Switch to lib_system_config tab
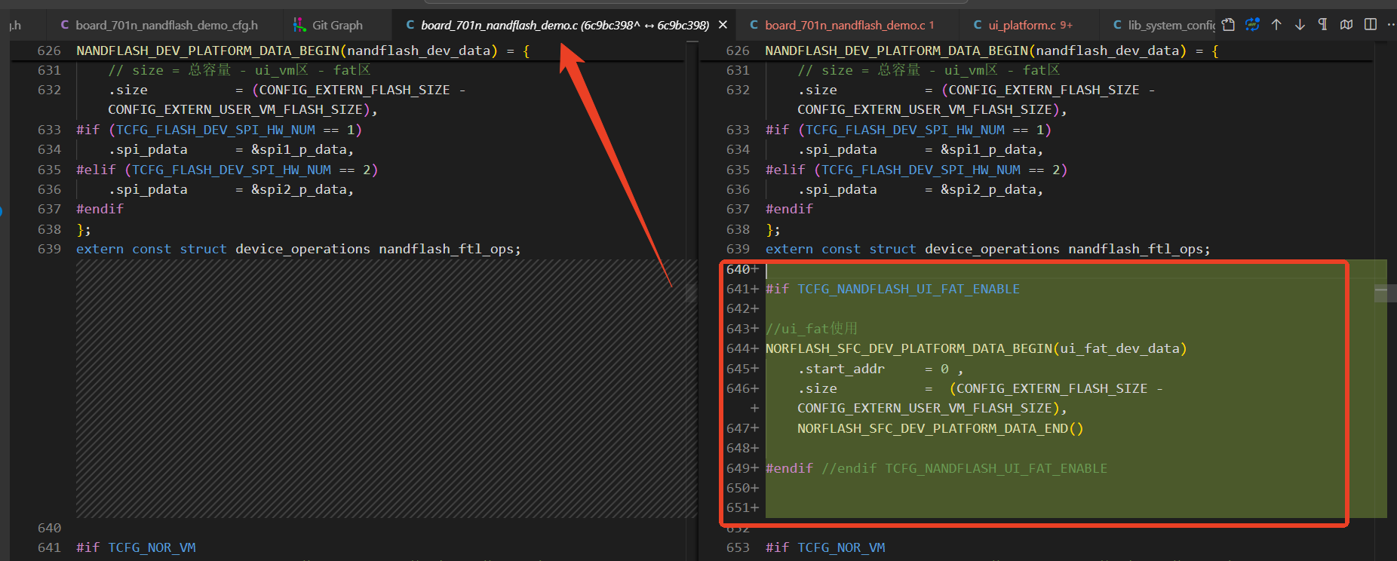This screenshot has width=1397, height=561. 1162,25
